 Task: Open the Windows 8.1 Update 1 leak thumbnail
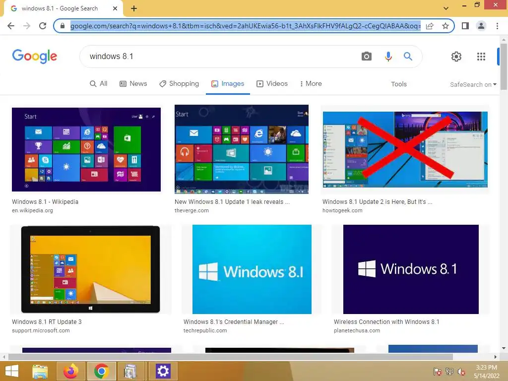click(242, 149)
